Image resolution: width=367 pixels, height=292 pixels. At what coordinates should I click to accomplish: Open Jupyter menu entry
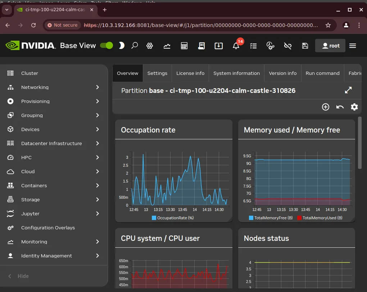pyautogui.click(x=30, y=214)
